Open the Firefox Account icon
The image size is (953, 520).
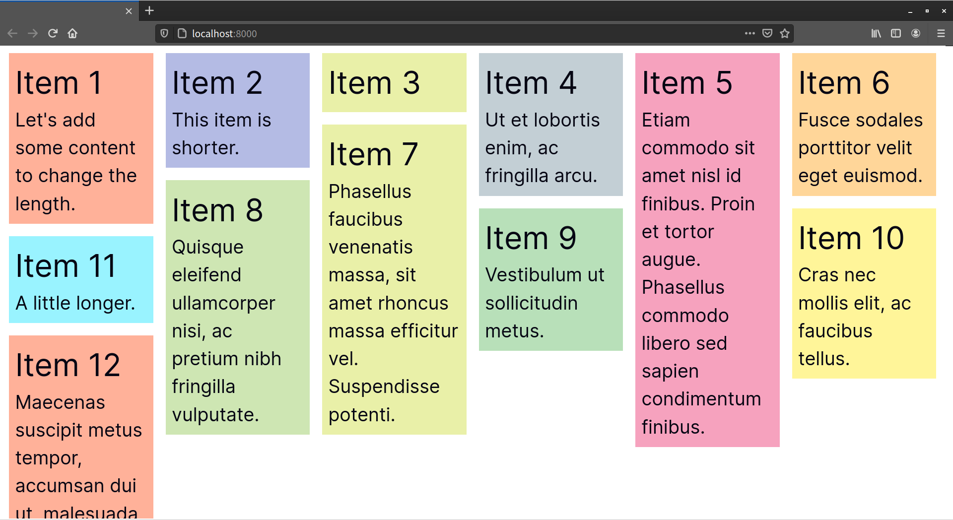[x=915, y=33]
